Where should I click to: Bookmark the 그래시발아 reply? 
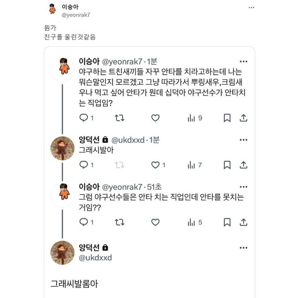(x=227, y=165)
